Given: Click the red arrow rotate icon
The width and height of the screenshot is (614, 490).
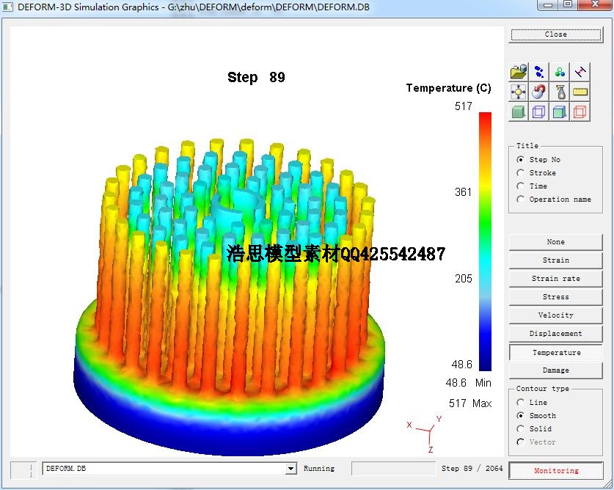Looking at the screenshot, I should pyautogui.click(x=539, y=92).
